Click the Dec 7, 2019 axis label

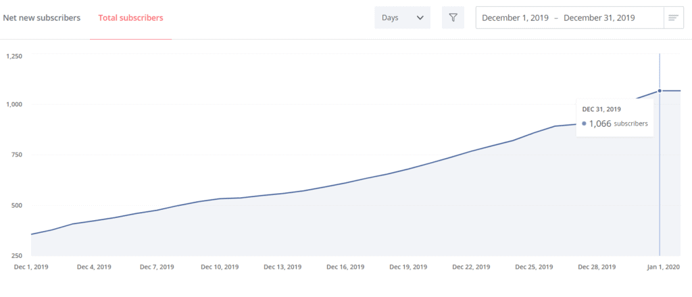[157, 267]
